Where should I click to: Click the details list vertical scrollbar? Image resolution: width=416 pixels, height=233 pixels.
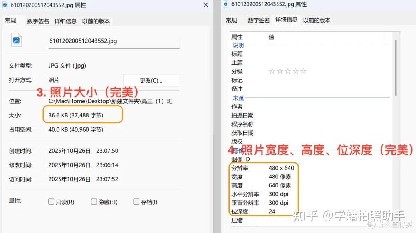coord(396,68)
